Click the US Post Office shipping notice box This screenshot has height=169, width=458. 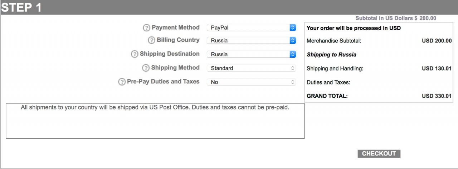tap(155, 121)
